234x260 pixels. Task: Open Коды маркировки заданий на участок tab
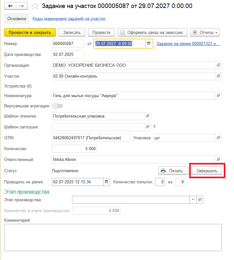[x=69, y=19]
